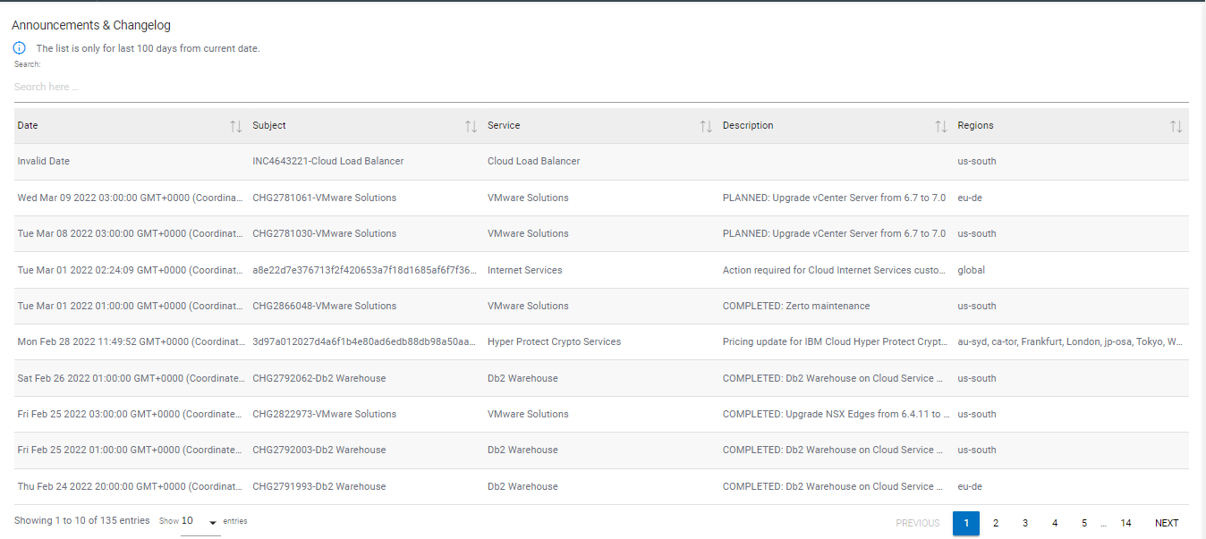Screen dimensions: 1206x539
Task: Jump to page 14 of results
Action: [1125, 523]
